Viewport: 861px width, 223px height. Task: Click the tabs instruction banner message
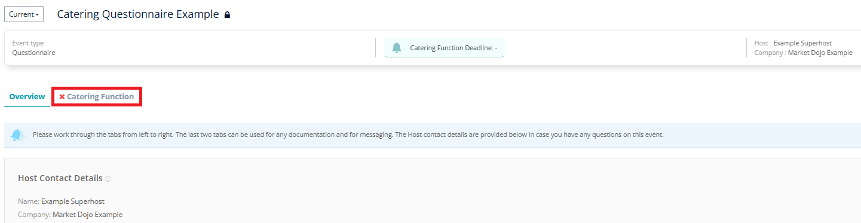tap(348, 135)
